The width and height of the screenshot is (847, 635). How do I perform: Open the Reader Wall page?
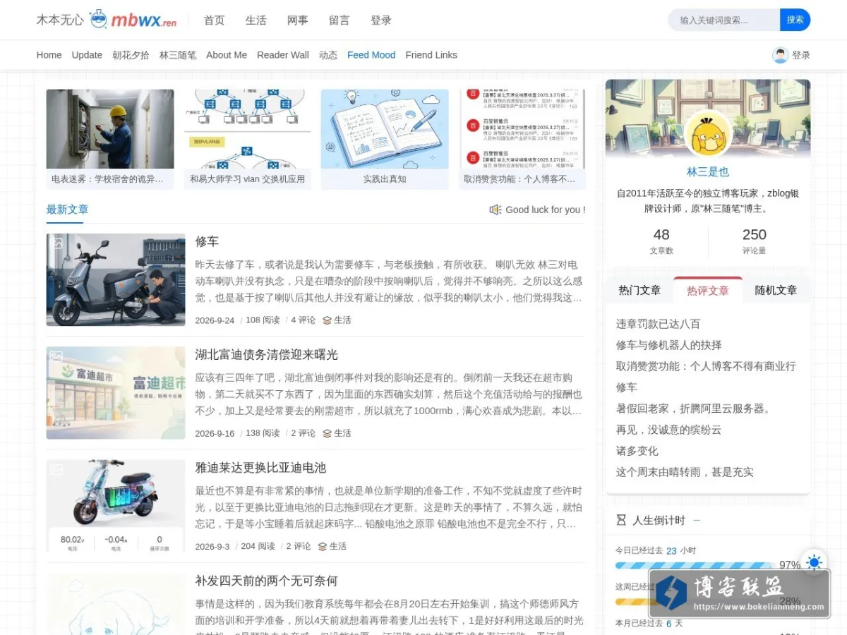[283, 55]
